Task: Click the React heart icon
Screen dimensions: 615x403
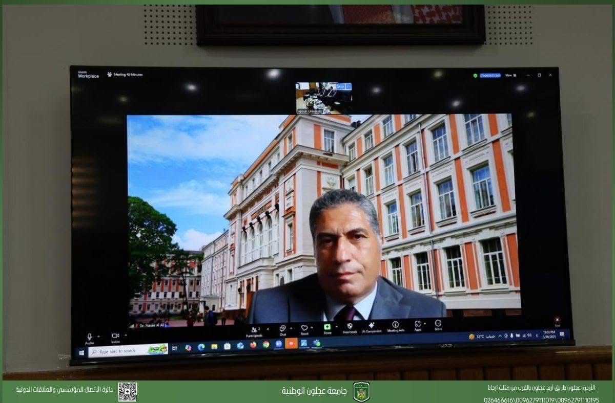Action: click(x=304, y=328)
